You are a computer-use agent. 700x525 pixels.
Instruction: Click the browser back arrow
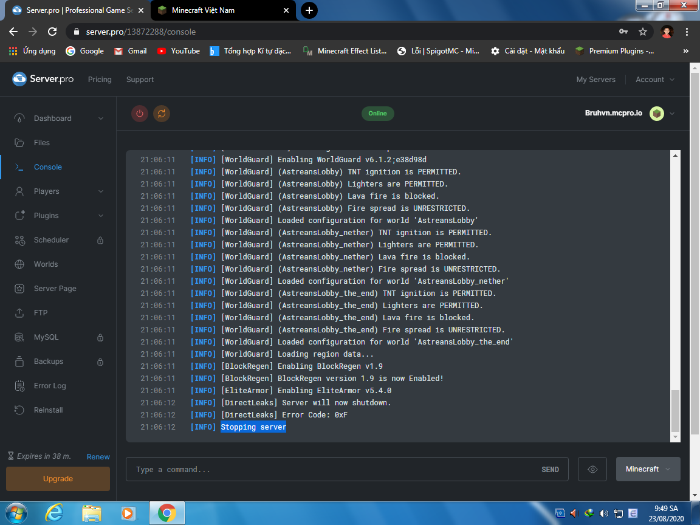pyautogui.click(x=13, y=32)
